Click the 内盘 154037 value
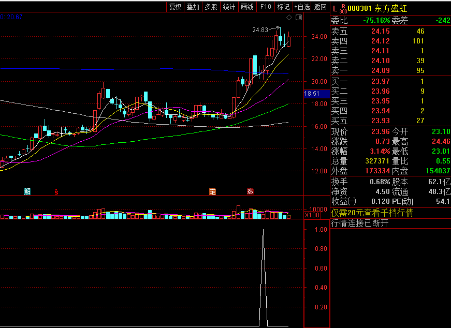This screenshot has width=451, height=328. [438, 171]
